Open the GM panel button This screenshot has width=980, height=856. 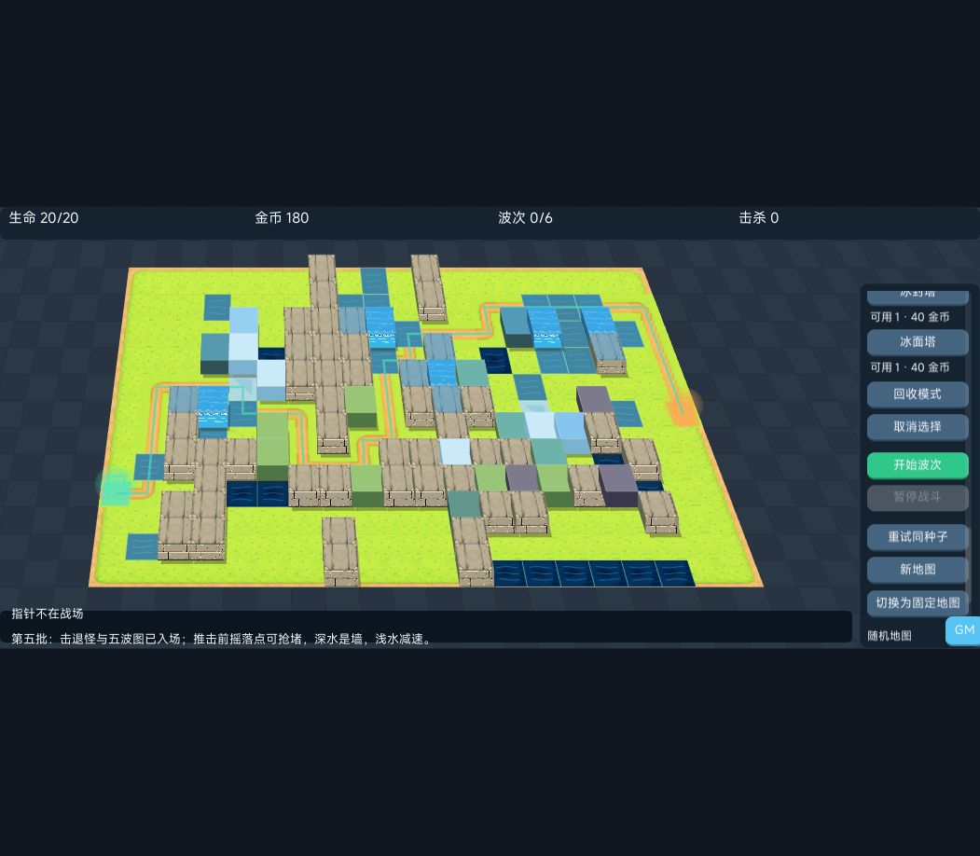[x=963, y=629]
